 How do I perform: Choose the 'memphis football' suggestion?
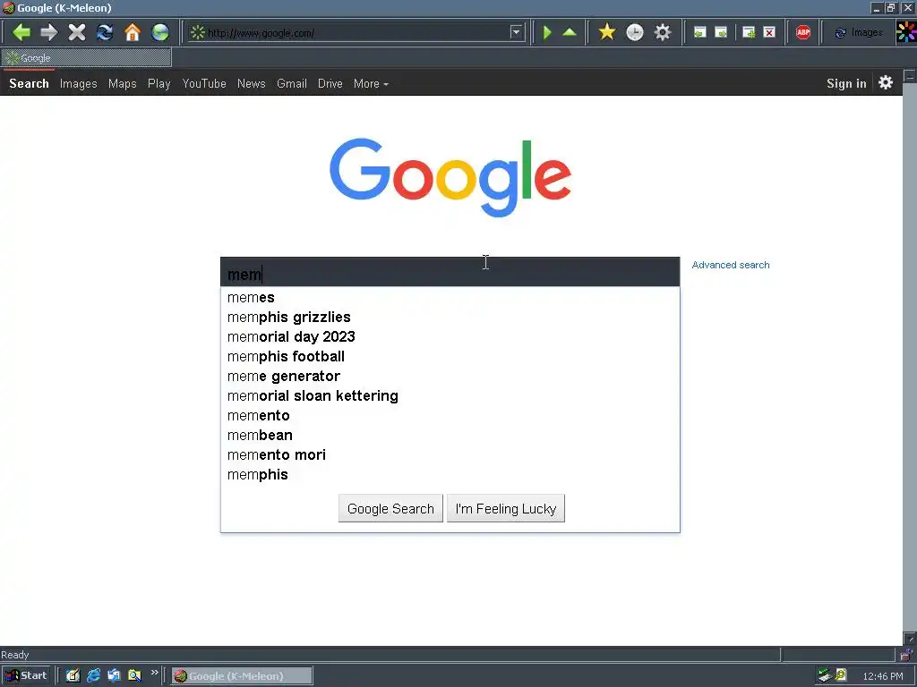(x=450, y=356)
